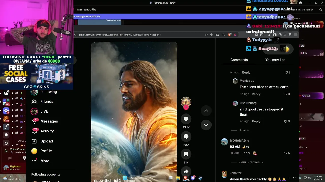Click risewithchrist2 username under video
The width and height of the screenshot is (325, 182).
[x=107, y=180]
